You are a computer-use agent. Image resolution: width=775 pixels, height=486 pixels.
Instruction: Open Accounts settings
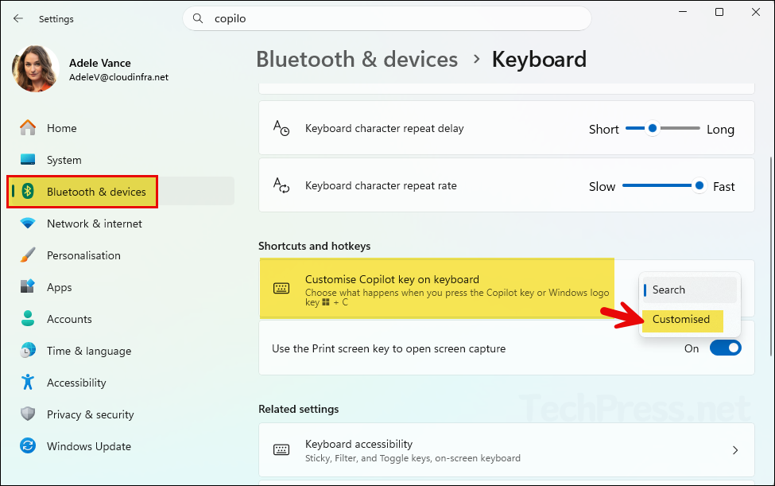tap(68, 319)
